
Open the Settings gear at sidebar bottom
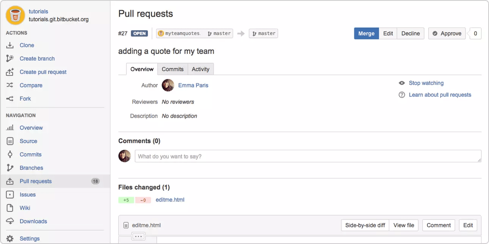click(10, 238)
